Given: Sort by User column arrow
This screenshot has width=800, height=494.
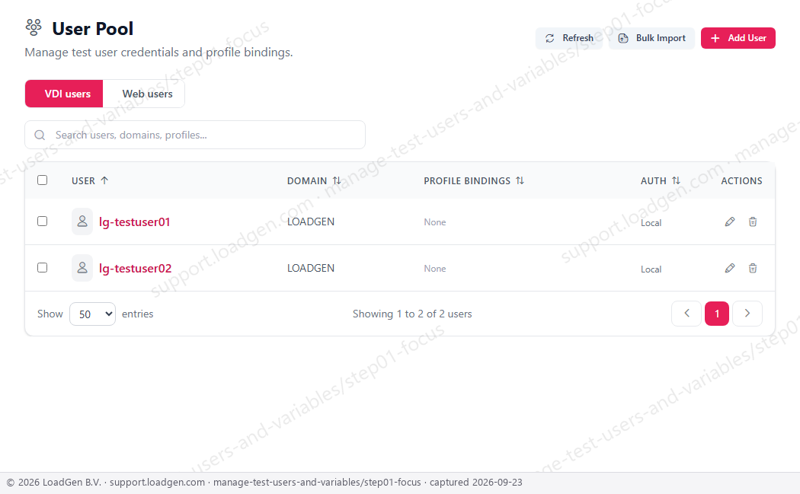Looking at the screenshot, I should tap(104, 180).
